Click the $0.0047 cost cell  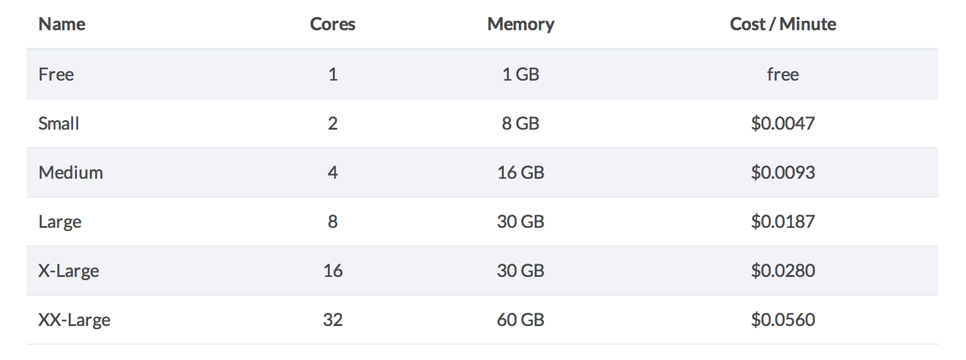783,123
